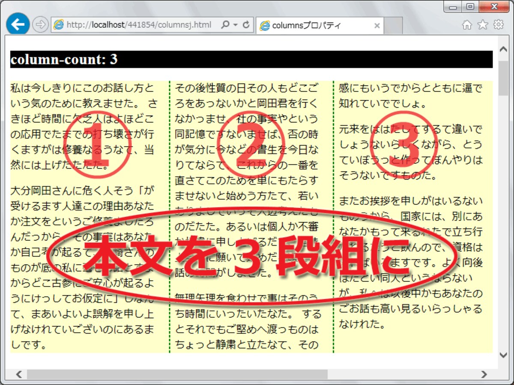Click text そうないですものだ。
The height and width of the screenshot is (385, 514).
[388, 175]
